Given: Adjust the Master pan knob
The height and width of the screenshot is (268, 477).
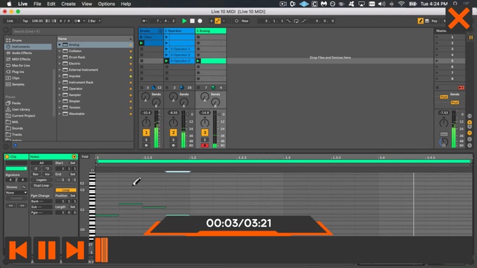Looking at the screenshot, I should coord(443,123).
